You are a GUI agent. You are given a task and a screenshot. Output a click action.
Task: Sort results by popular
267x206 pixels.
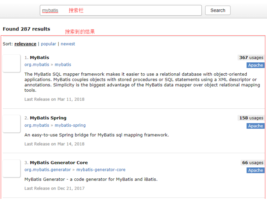48,44
